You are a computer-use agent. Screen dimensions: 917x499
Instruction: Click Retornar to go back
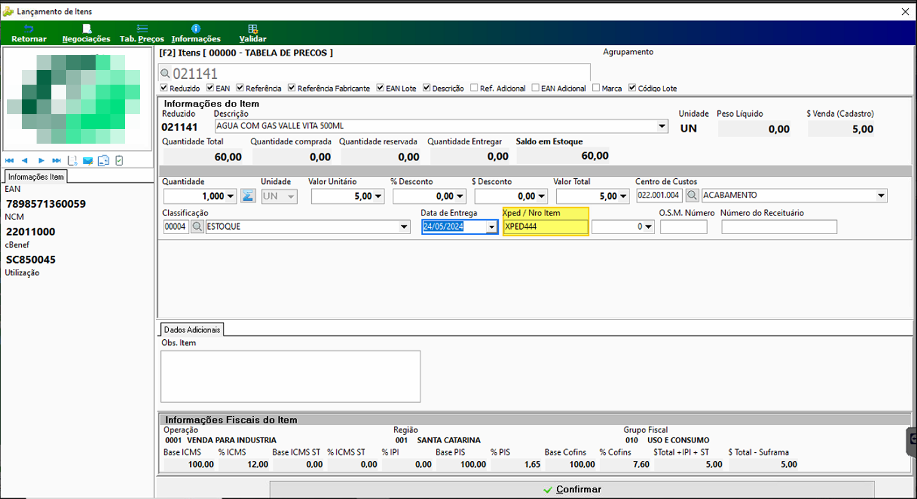click(29, 34)
